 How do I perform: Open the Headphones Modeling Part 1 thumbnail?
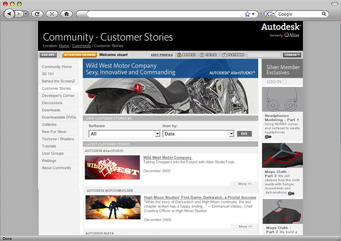pyautogui.click(x=282, y=99)
